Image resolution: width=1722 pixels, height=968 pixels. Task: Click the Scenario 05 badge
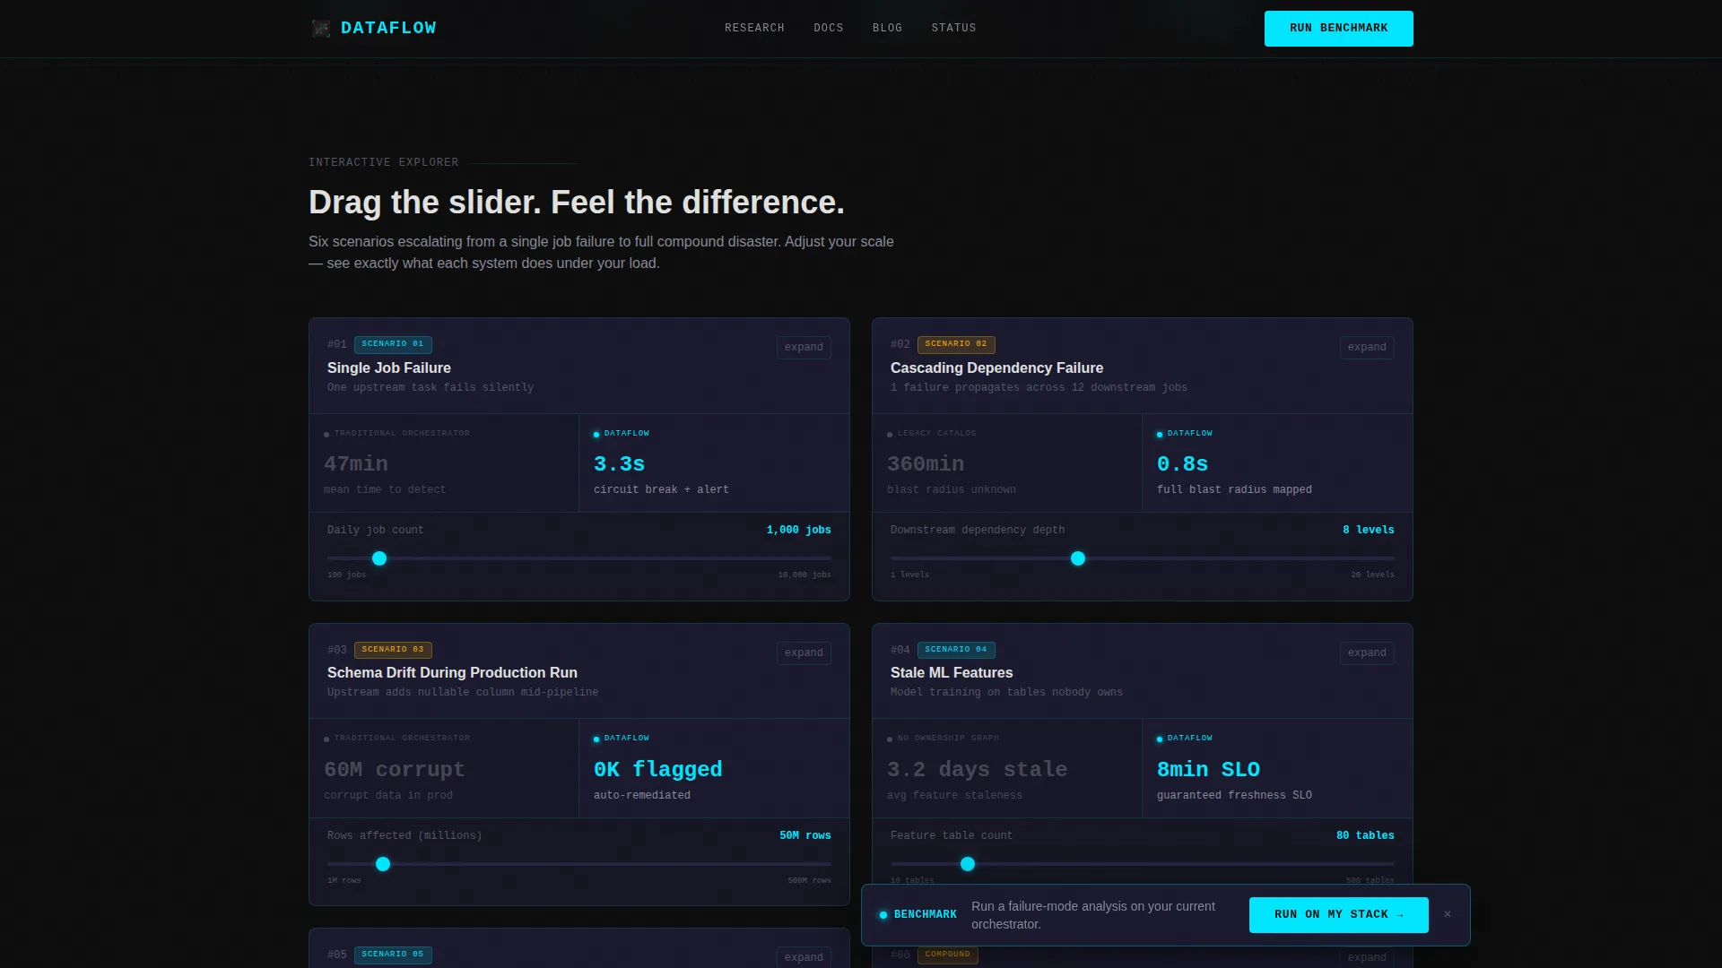click(x=393, y=955)
